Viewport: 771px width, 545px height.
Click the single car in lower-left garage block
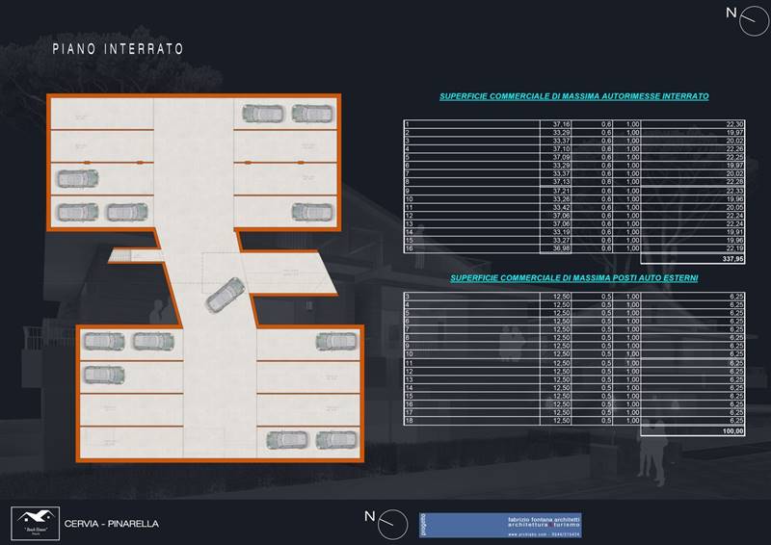pyautogui.click(x=103, y=374)
